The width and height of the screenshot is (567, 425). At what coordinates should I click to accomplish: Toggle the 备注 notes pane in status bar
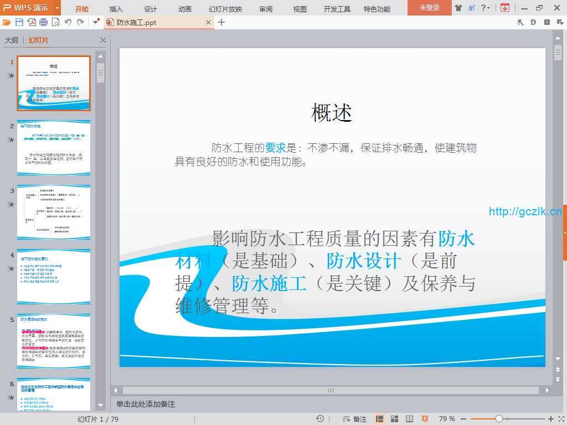354,419
